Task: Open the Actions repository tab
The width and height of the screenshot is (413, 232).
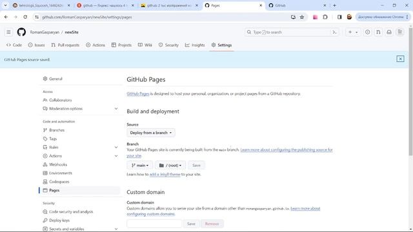Action: point(96,45)
